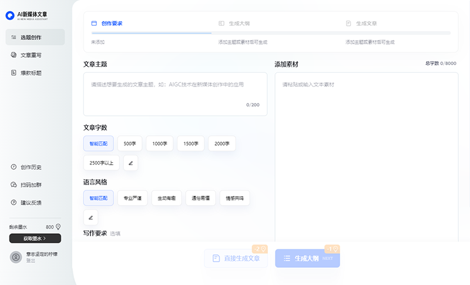This screenshot has width=470, height=285.
Task: Click the 获取墨水 button
Action: [35, 238]
